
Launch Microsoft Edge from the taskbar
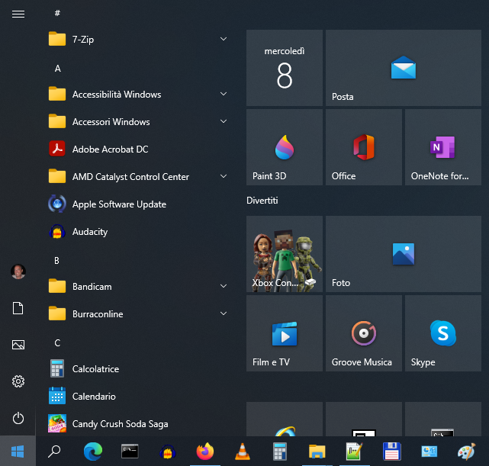click(x=92, y=451)
